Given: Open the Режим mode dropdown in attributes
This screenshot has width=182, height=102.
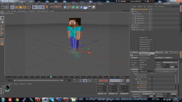Looking at the screenshot, I should click(x=170, y=62).
